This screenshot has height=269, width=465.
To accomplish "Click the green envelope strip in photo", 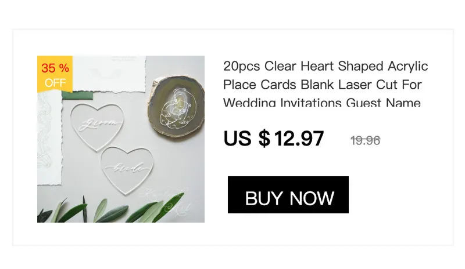I will tap(77, 95).
